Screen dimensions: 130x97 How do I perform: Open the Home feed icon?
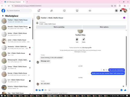pyautogui.click(x=39, y=11)
